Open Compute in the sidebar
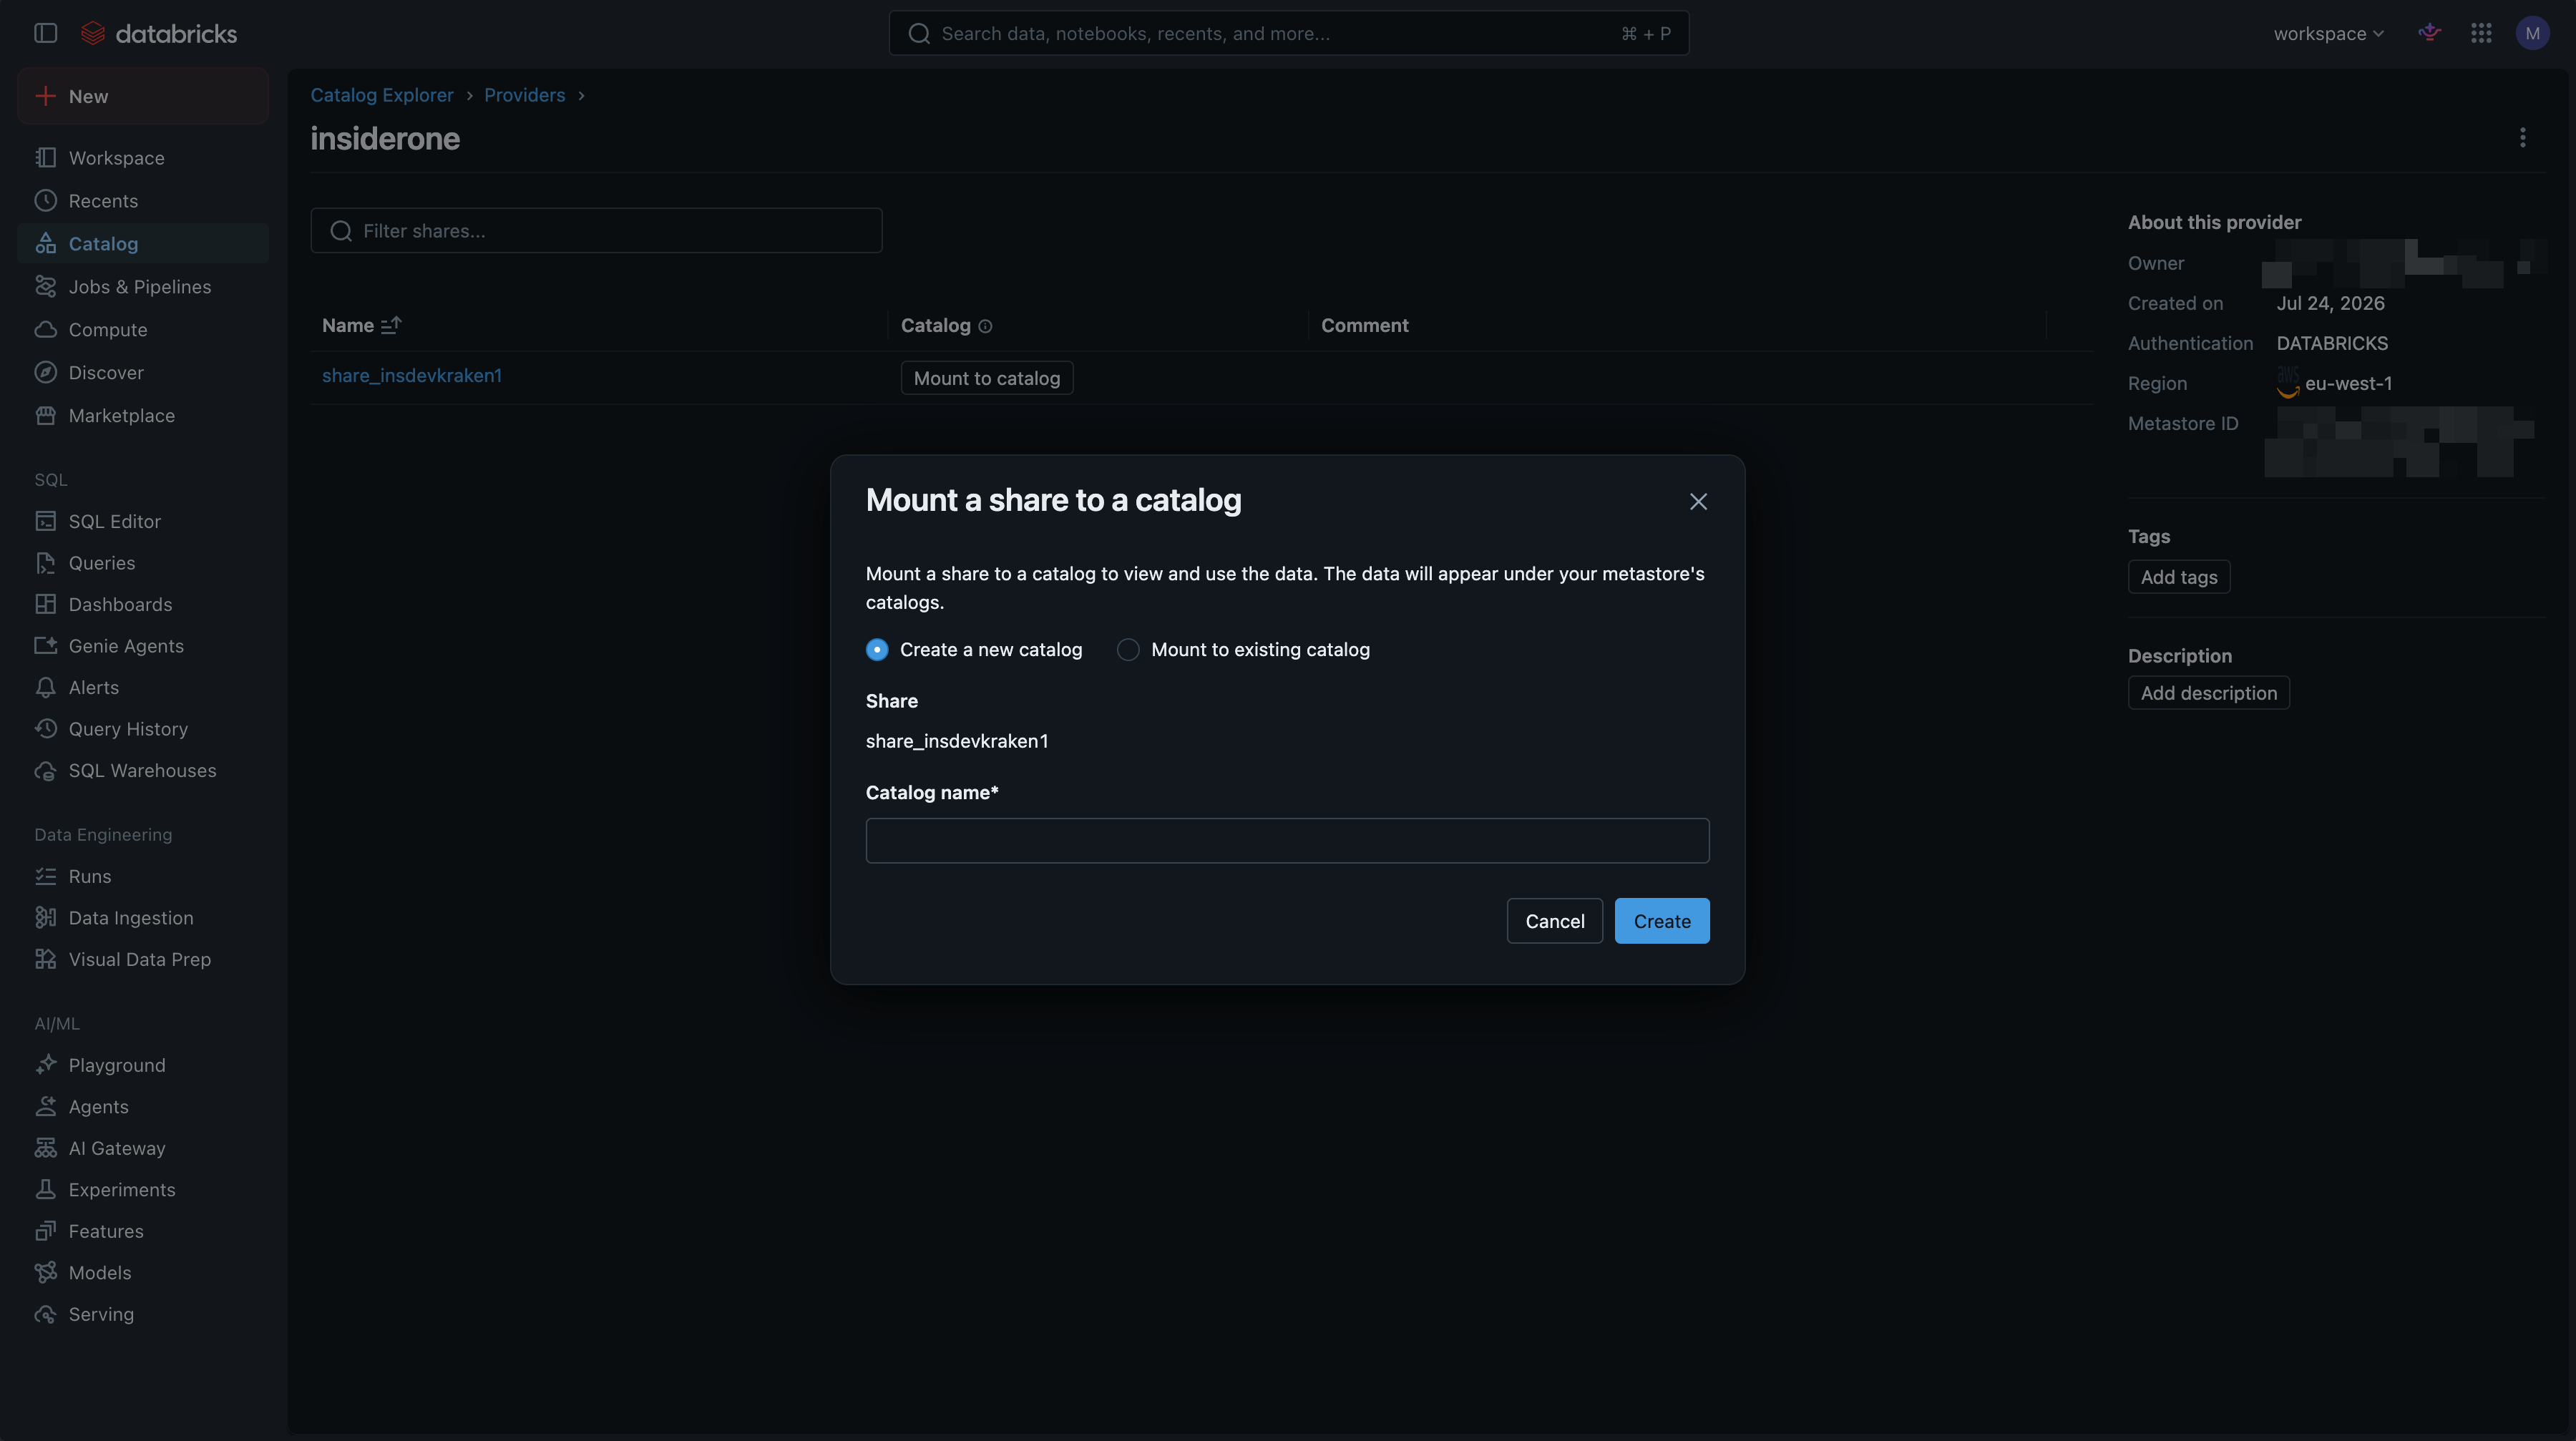2576x1441 pixels. [x=143, y=329]
